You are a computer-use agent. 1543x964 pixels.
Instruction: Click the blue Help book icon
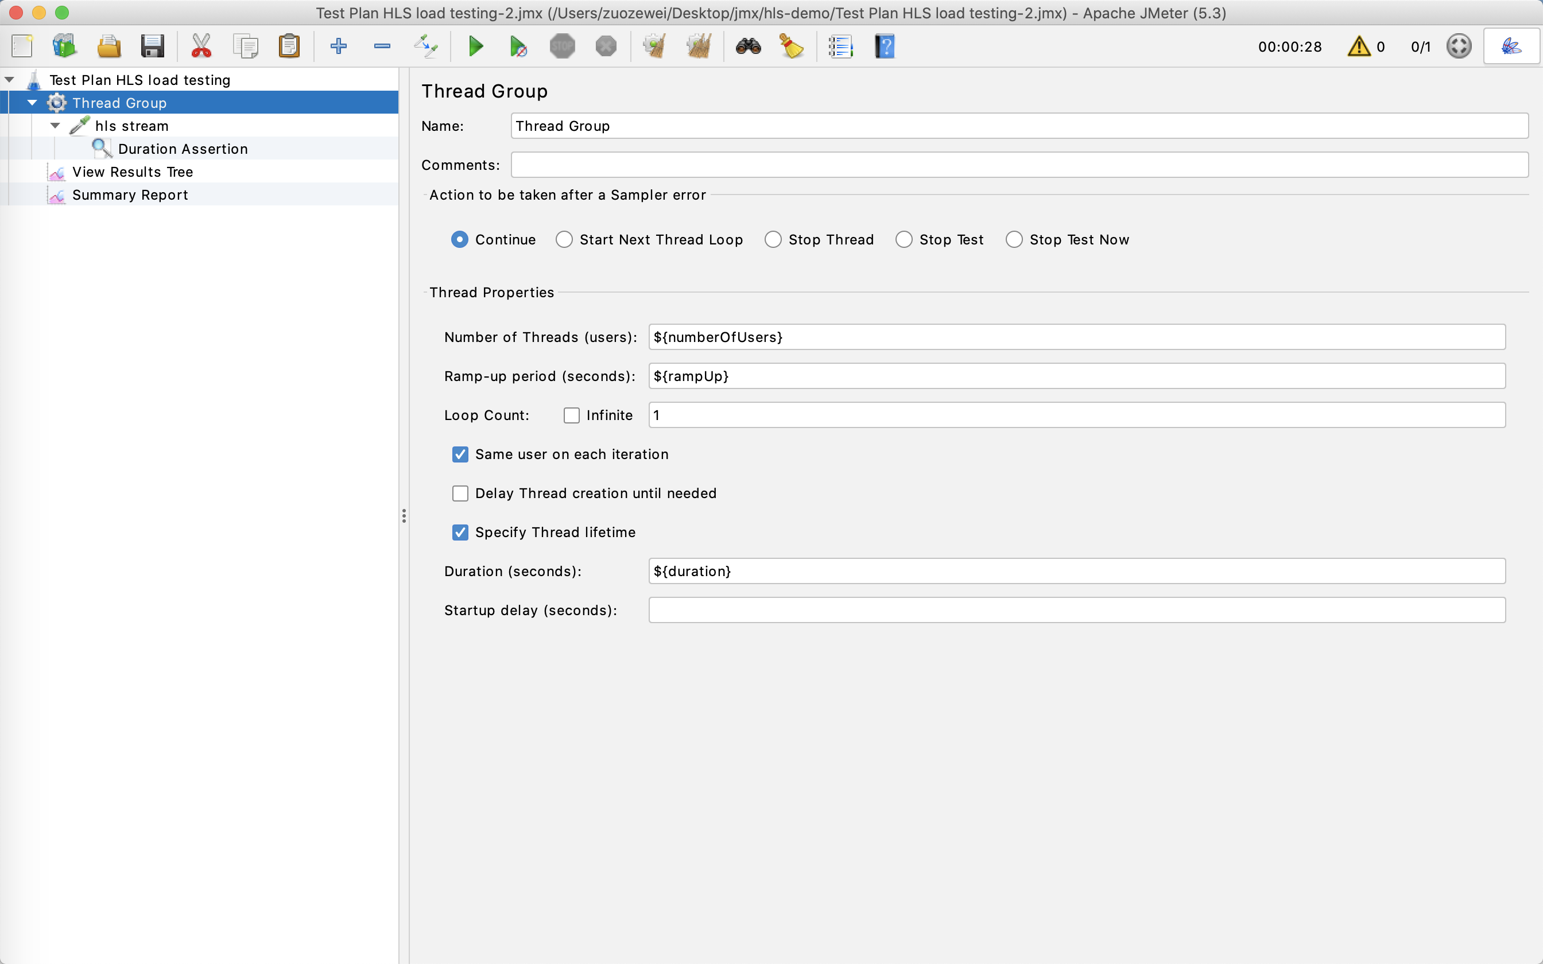click(885, 46)
